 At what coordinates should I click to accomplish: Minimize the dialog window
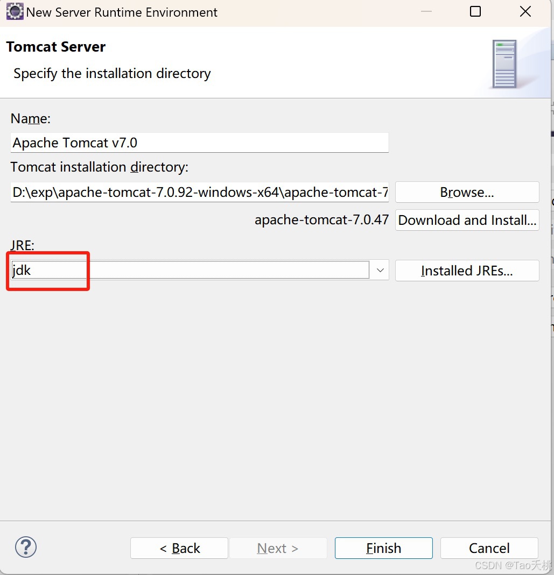pyautogui.click(x=426, y=11)
